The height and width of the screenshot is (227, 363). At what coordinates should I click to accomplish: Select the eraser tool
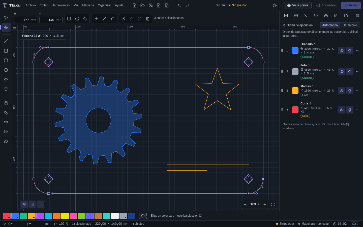click(x=6, y=141)
